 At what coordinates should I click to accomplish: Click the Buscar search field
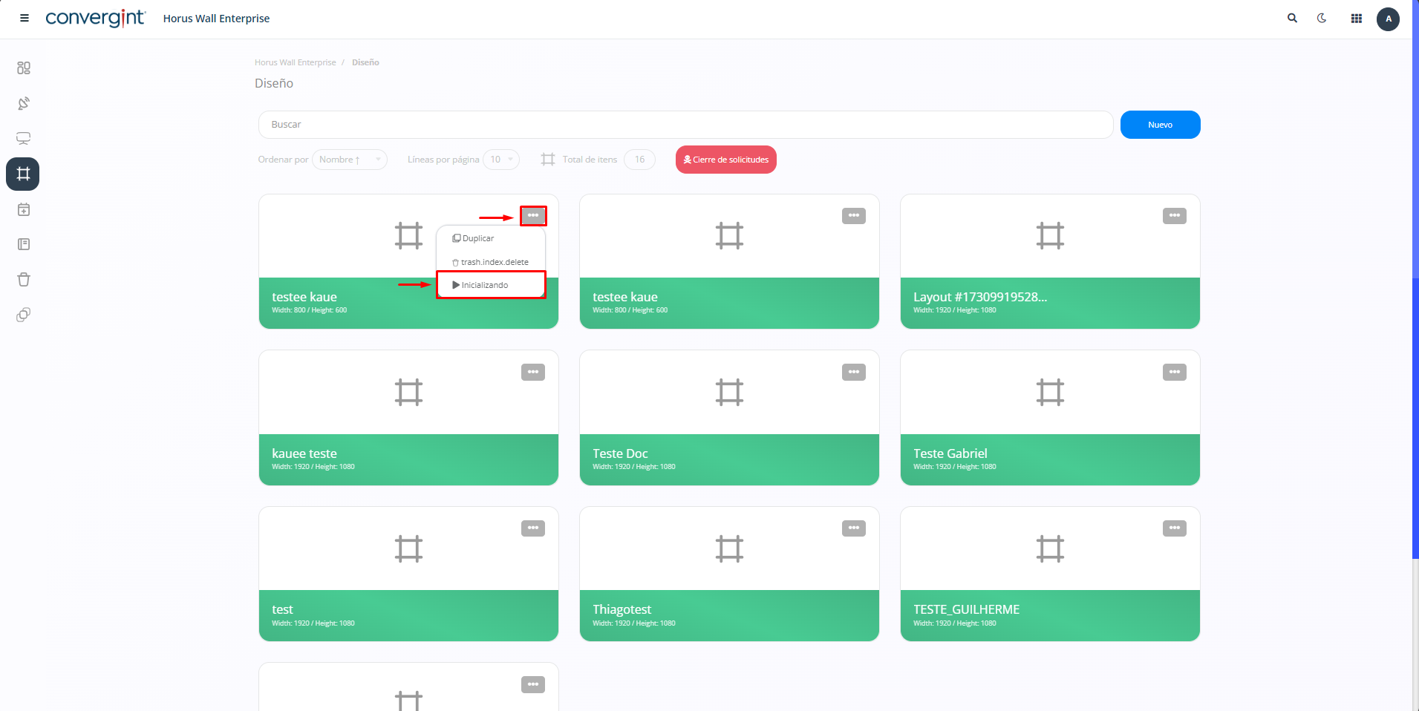point(685,125)
